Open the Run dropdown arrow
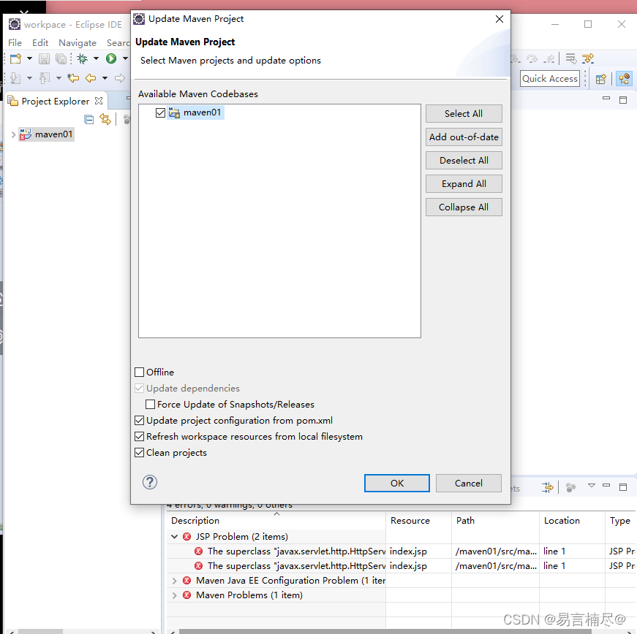The image size is (637, 634). pyautogui.click(x=125, y=59)
